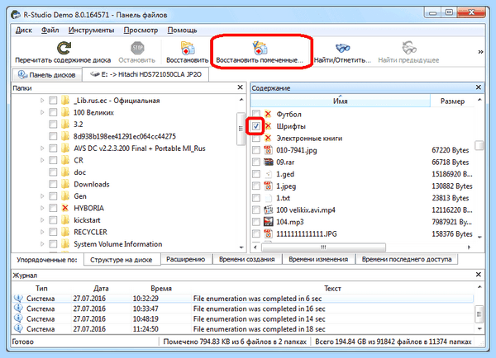The image size is (496, 358).
Task: Click the file icon of 1.ged
Action: [268, 174]
